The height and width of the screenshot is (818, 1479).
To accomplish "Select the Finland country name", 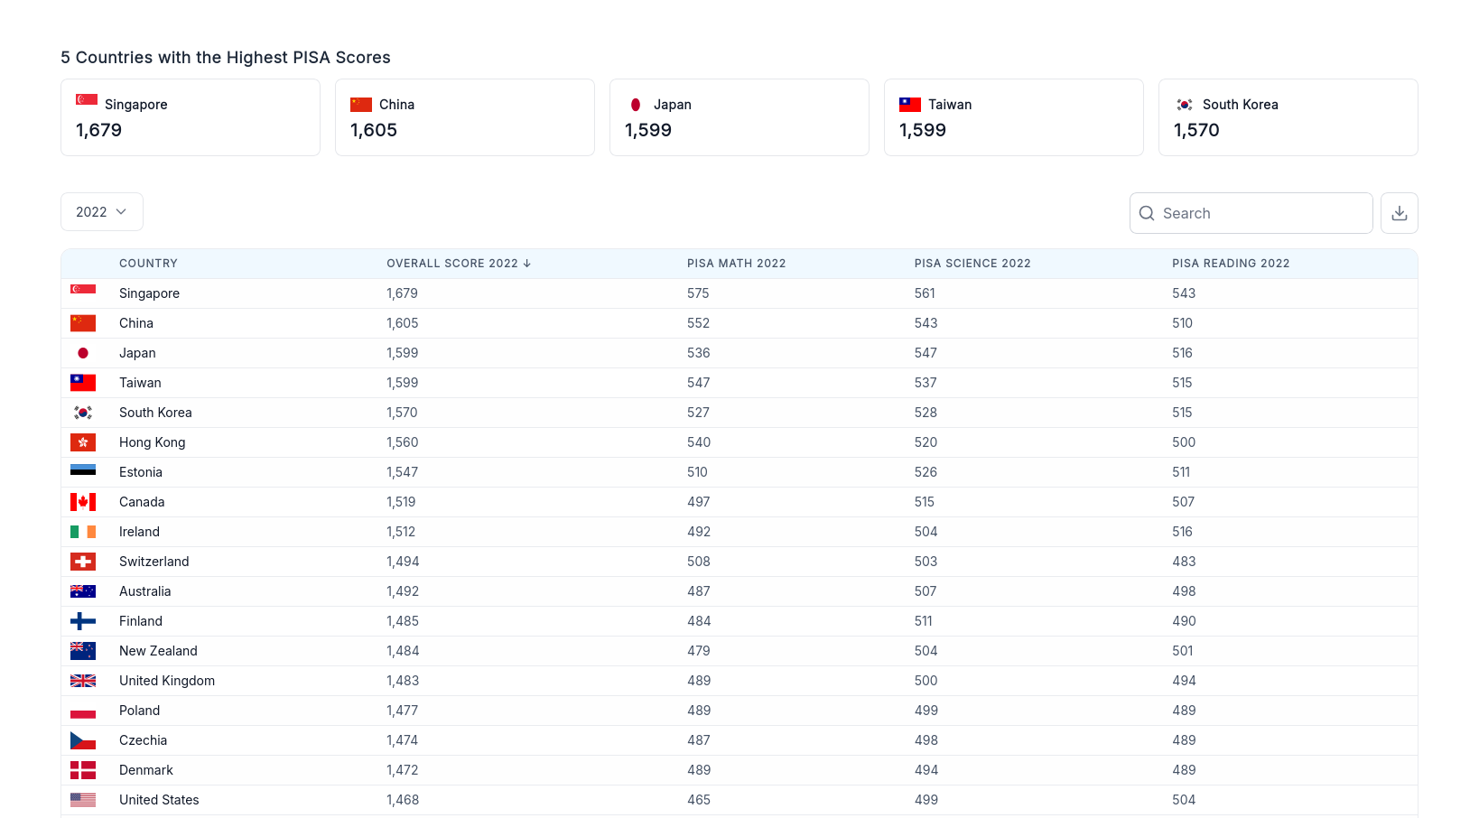I will (x=141, y=621).
